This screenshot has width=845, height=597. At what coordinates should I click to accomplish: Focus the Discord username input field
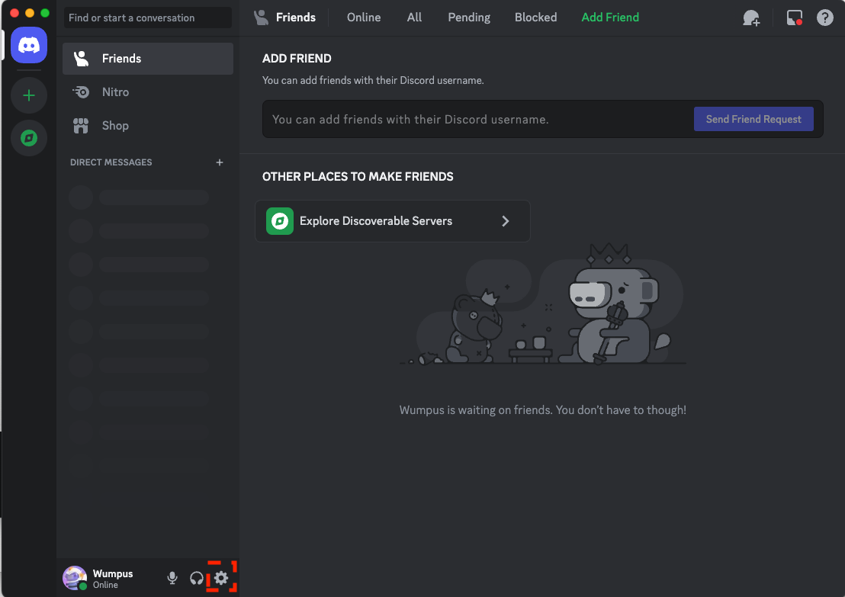coord(473,120)
